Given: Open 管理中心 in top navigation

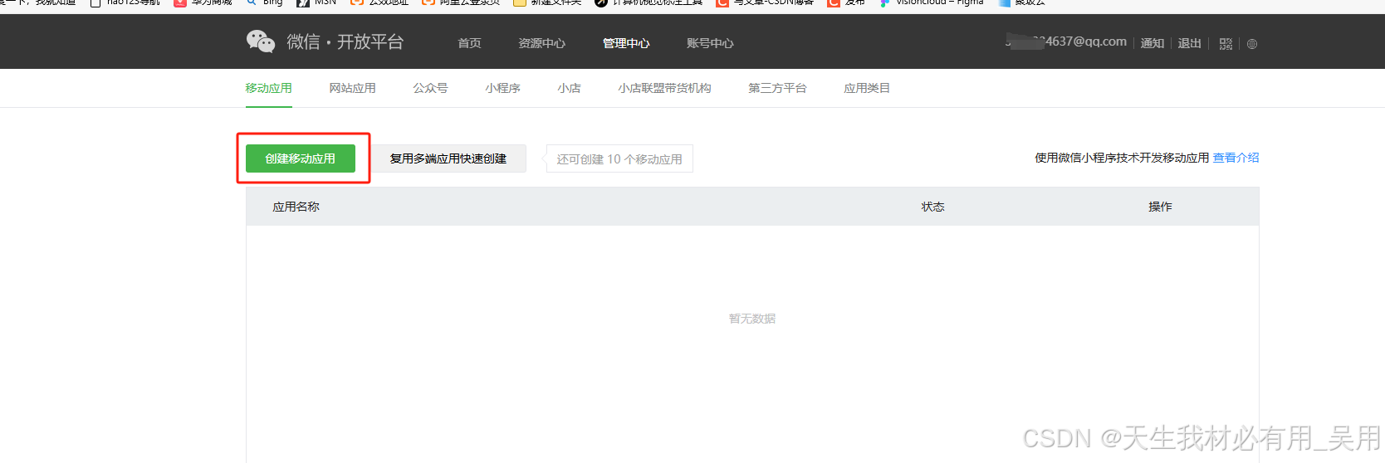Looking at the screenshot, I should pos(626,43).
